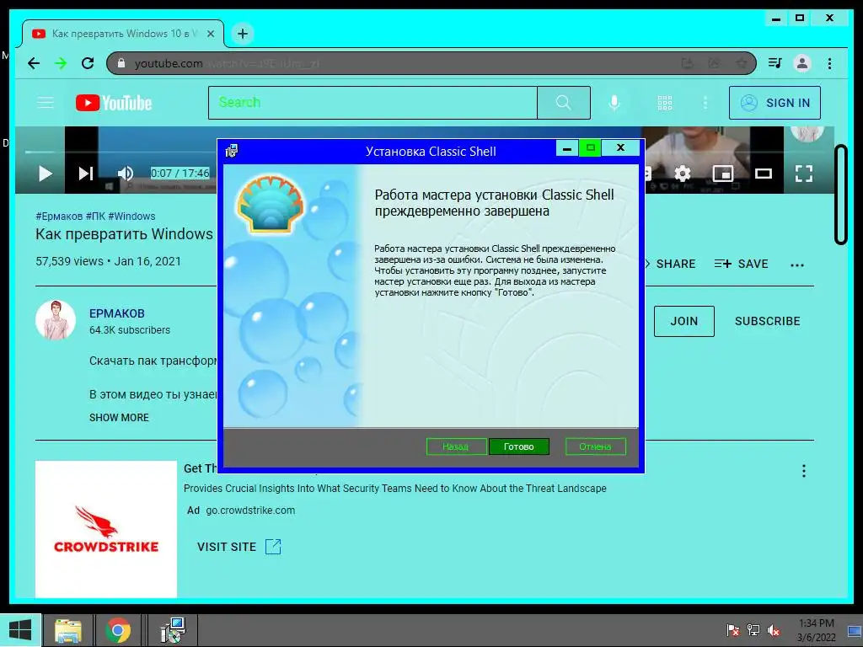863x647 pixels.
Task: Click the YouTube Search field
Action: [x=373, y=102]
